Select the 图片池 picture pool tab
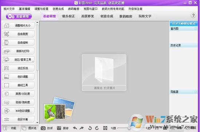Image resolution: width=200 pixels, height=132 pixels. pyautogui.click(x=30, y=128)
